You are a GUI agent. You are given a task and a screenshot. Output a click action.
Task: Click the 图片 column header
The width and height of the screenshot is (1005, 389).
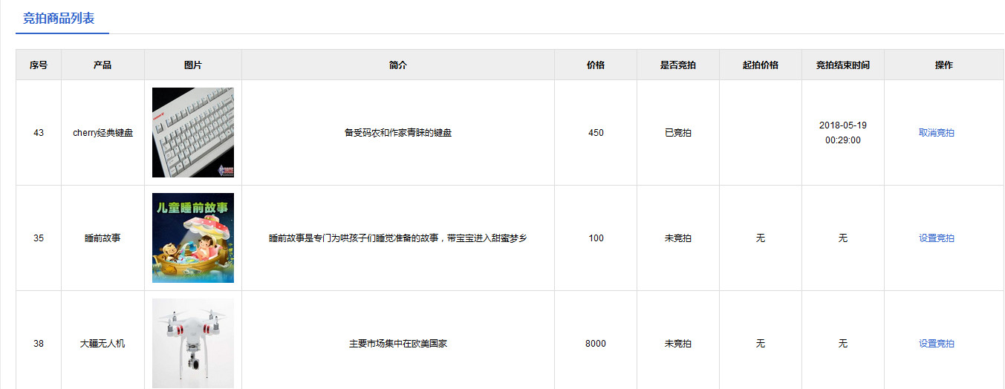click(193, 65)
